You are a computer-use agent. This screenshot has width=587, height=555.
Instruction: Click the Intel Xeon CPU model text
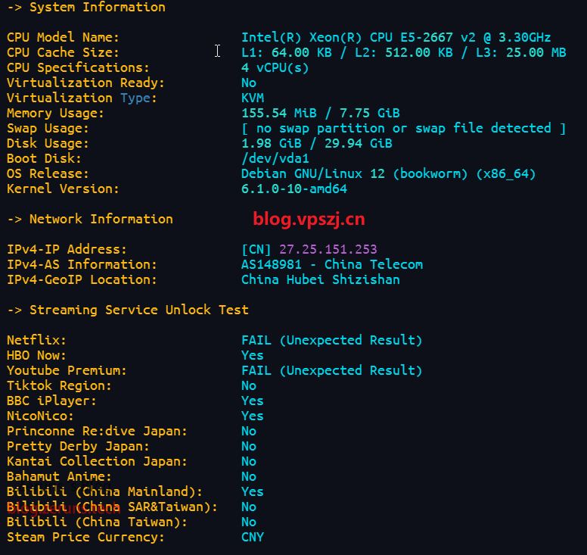pos(396,37)
